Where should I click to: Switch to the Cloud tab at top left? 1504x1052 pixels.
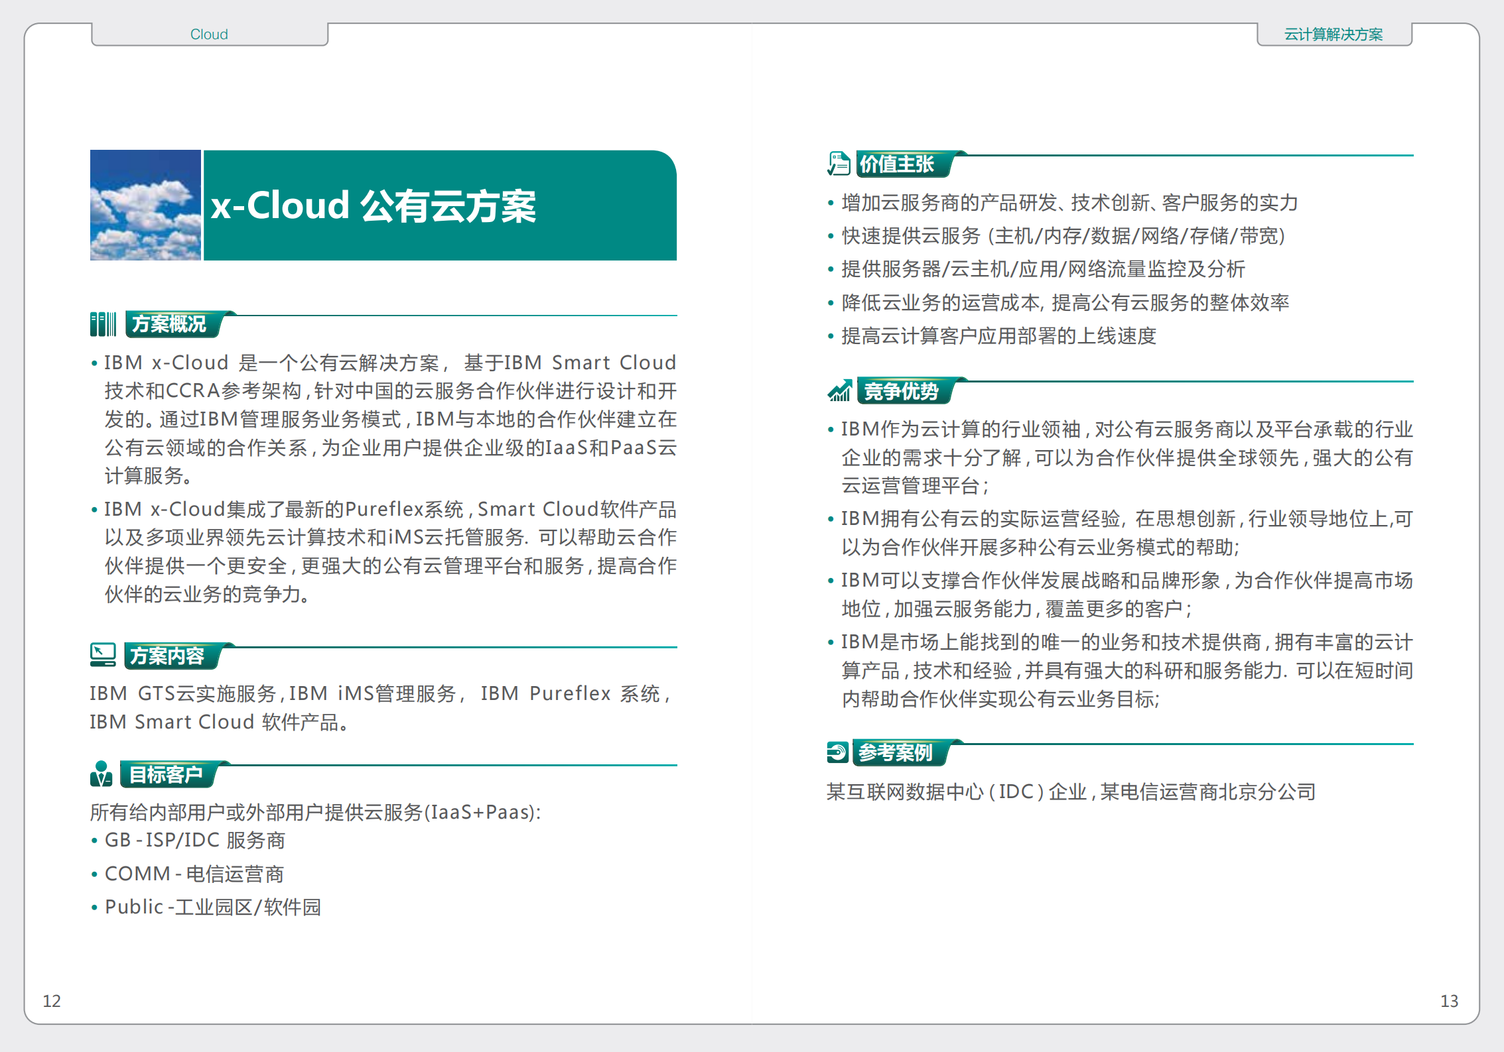pos(208,33)
